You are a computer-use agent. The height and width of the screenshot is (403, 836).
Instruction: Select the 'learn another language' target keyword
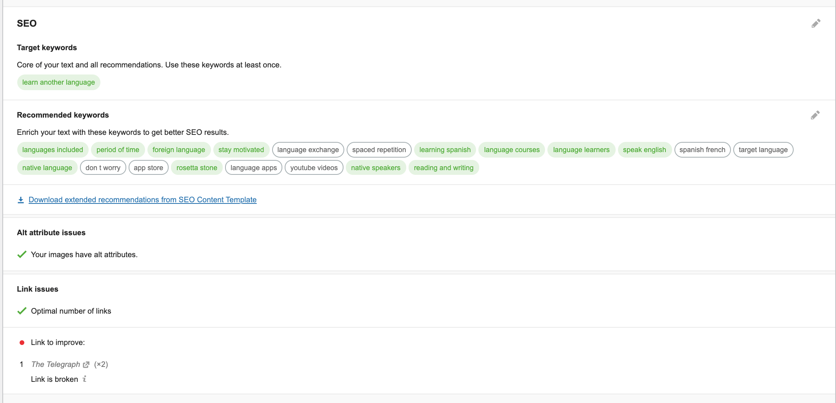(x=58, y=82)
